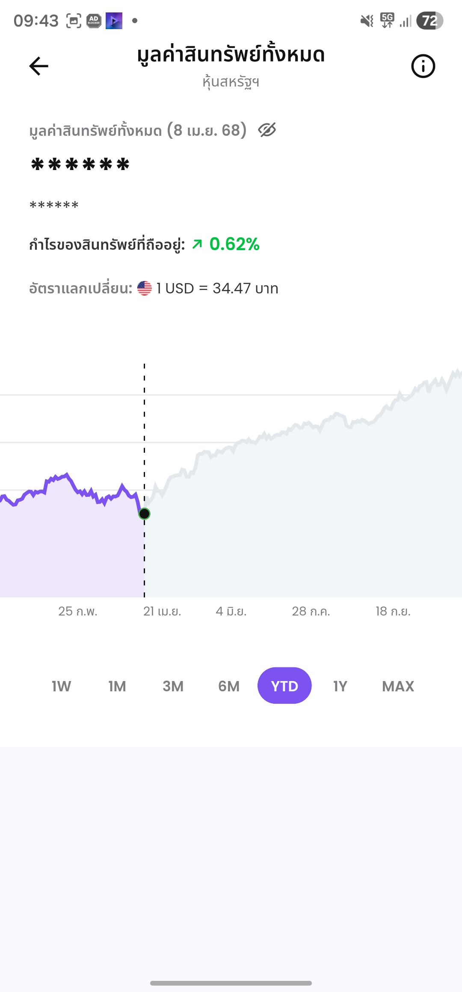Viewport: 462px width, 992px height.
Task: Switch to the 1M range
Action: tap(117, 686)
